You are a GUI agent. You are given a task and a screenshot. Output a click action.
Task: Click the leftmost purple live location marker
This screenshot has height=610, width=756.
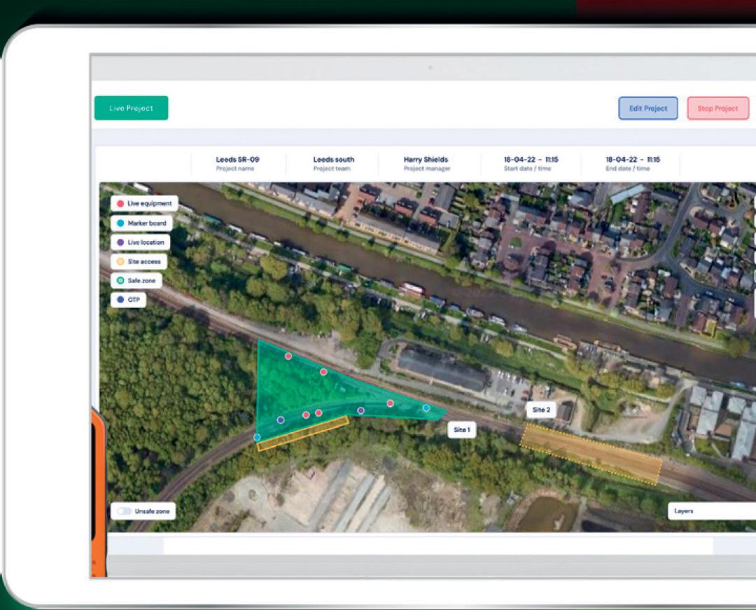point(281,420)
